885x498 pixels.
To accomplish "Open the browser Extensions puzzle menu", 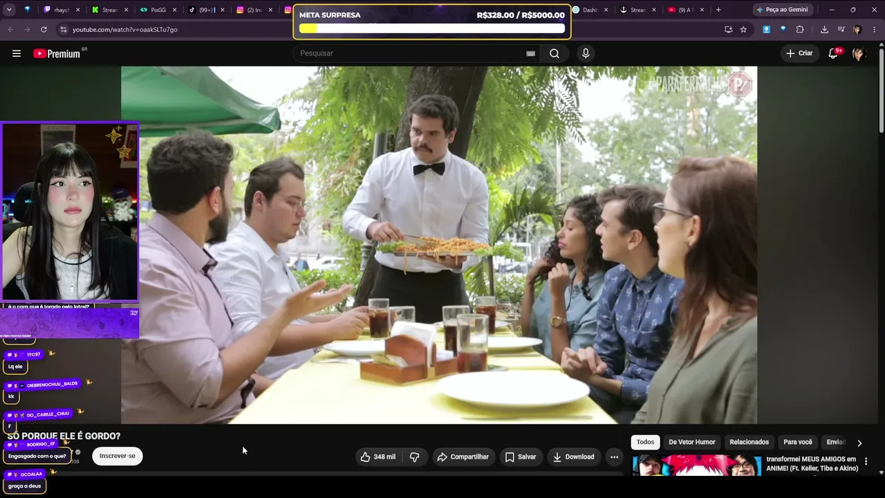I will point(800,30).
